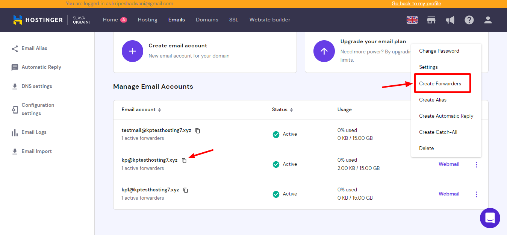Open the user profile icon
The image size is (507, 235).
click(x=488, y=20)
